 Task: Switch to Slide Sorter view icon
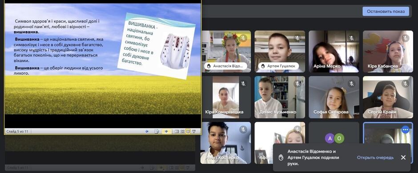[183, 131]
